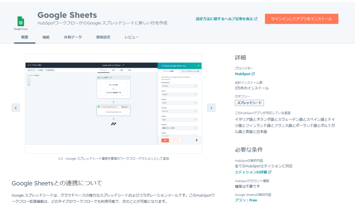Viewport: 355px width, 206px height.
Task: Click external link icon beside help article link
Action: (x=256, y=19)
